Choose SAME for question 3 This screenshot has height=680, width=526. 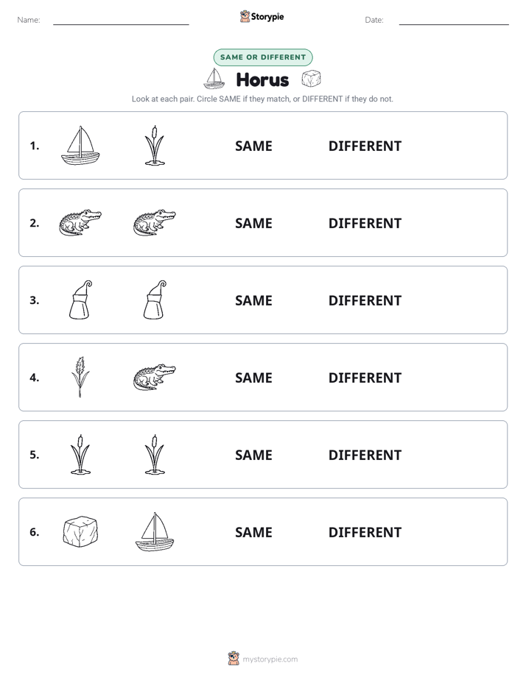pos(253,300)
